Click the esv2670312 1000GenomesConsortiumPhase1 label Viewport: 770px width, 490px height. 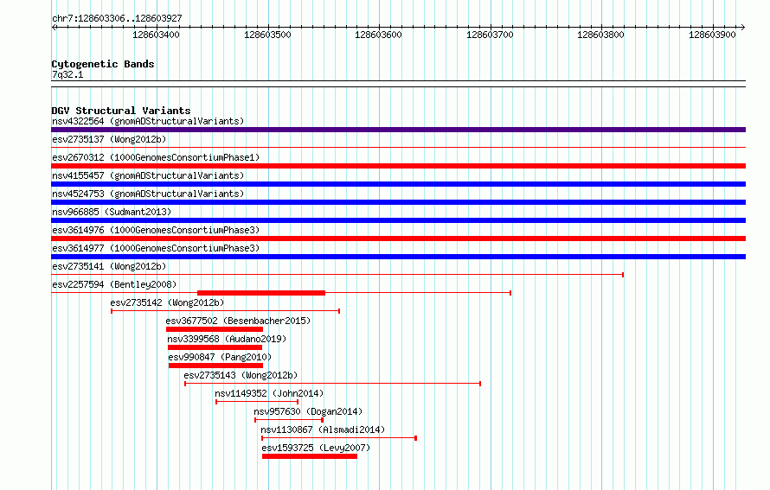(x=156, y=157)
